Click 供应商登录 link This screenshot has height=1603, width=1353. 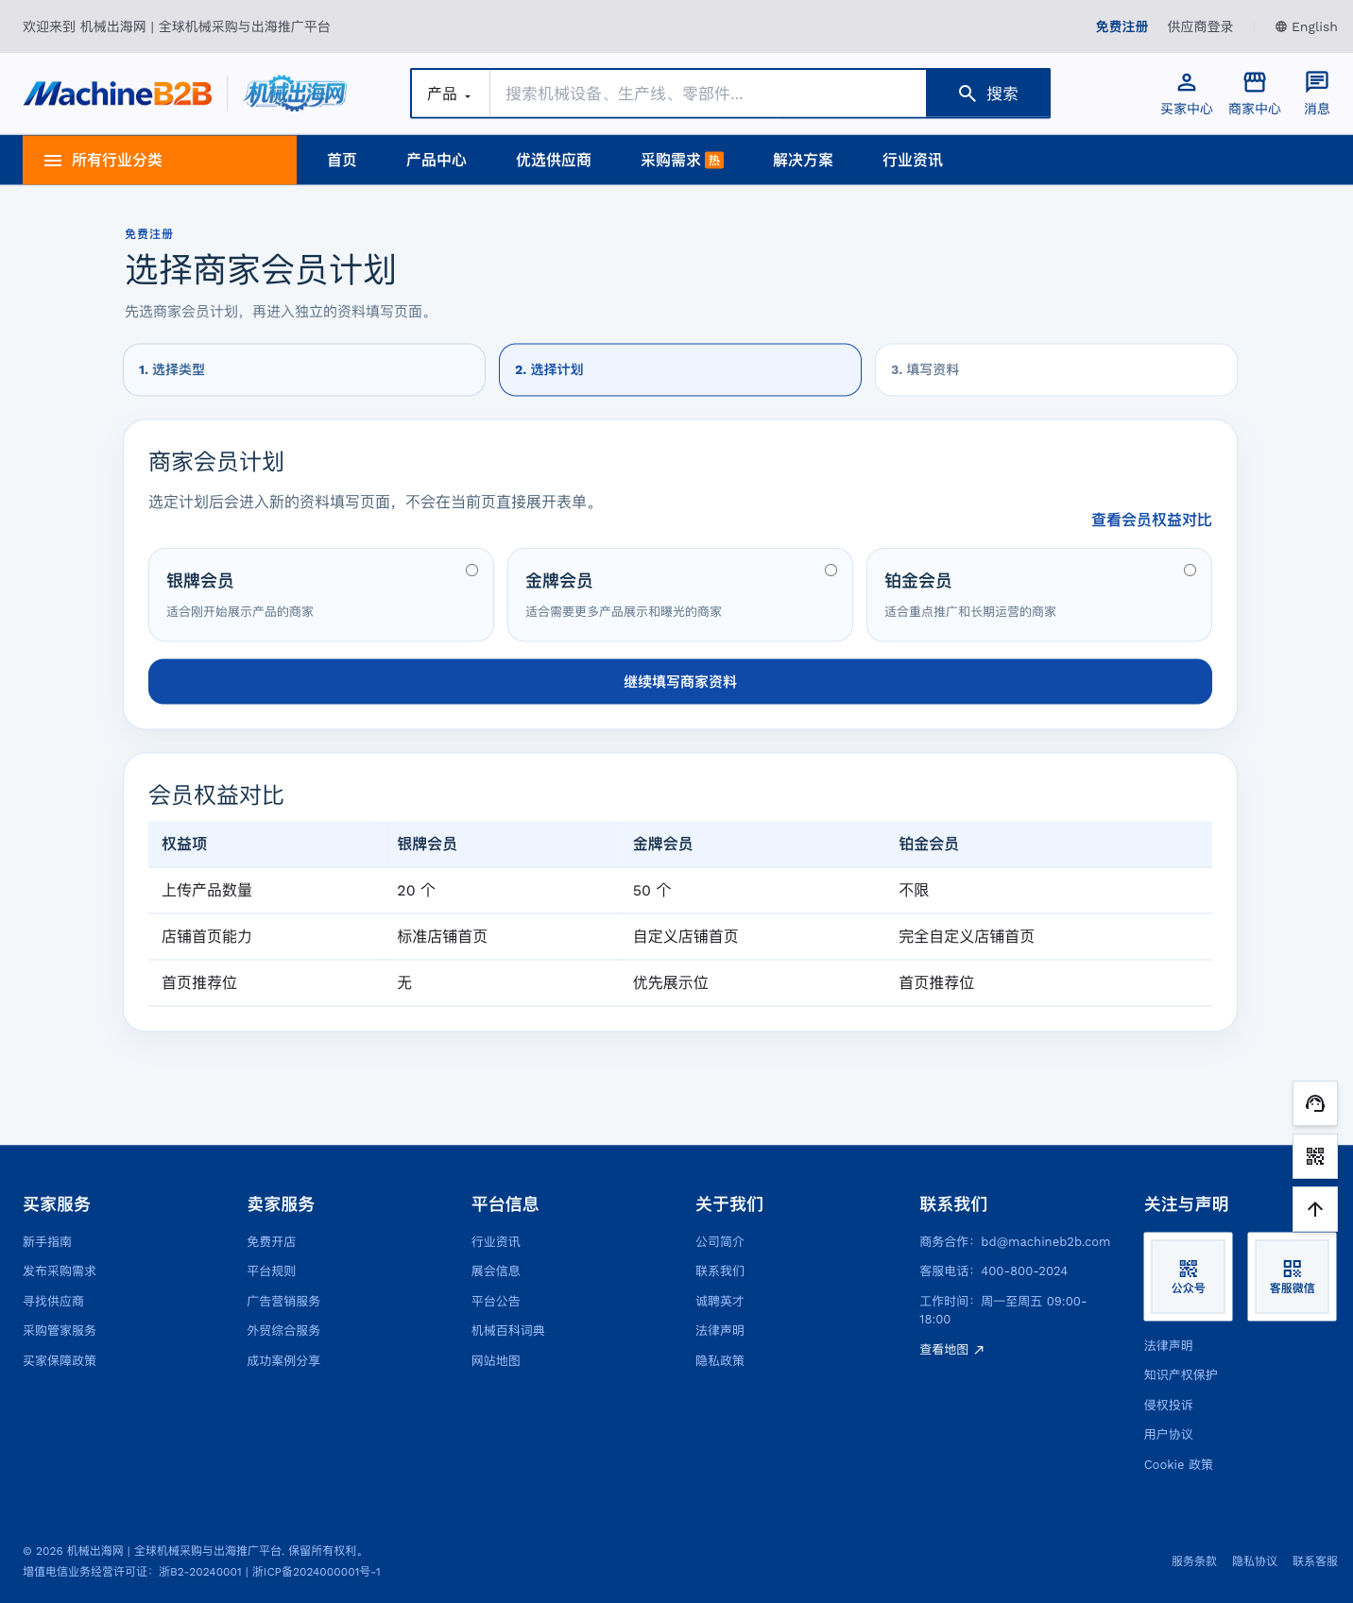point(1200,26)
